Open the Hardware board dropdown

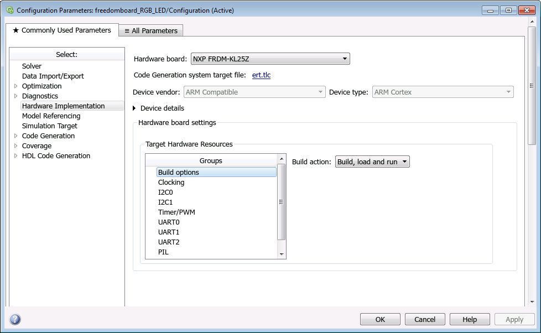(344, 59)
